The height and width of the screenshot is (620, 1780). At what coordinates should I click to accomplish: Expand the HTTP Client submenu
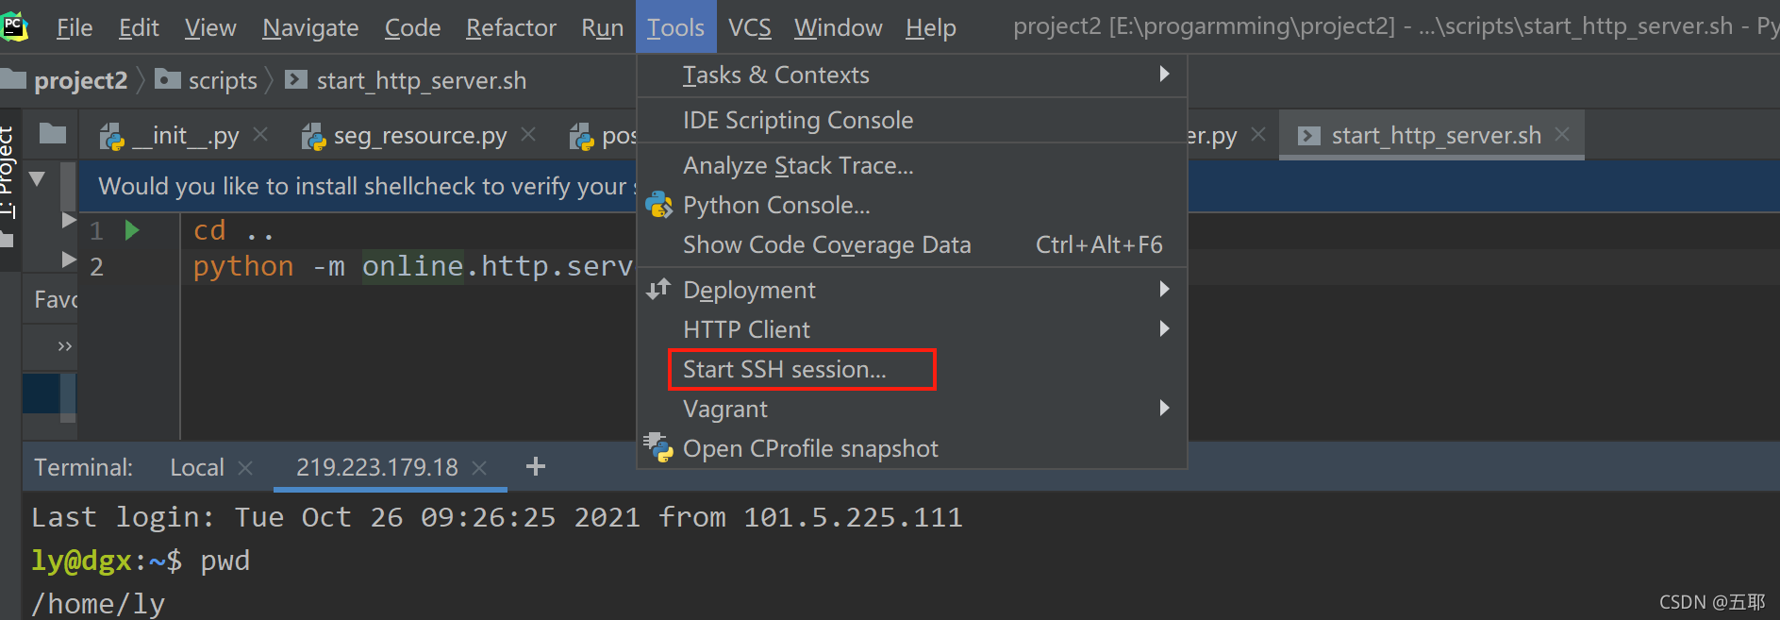(1165, 328)
